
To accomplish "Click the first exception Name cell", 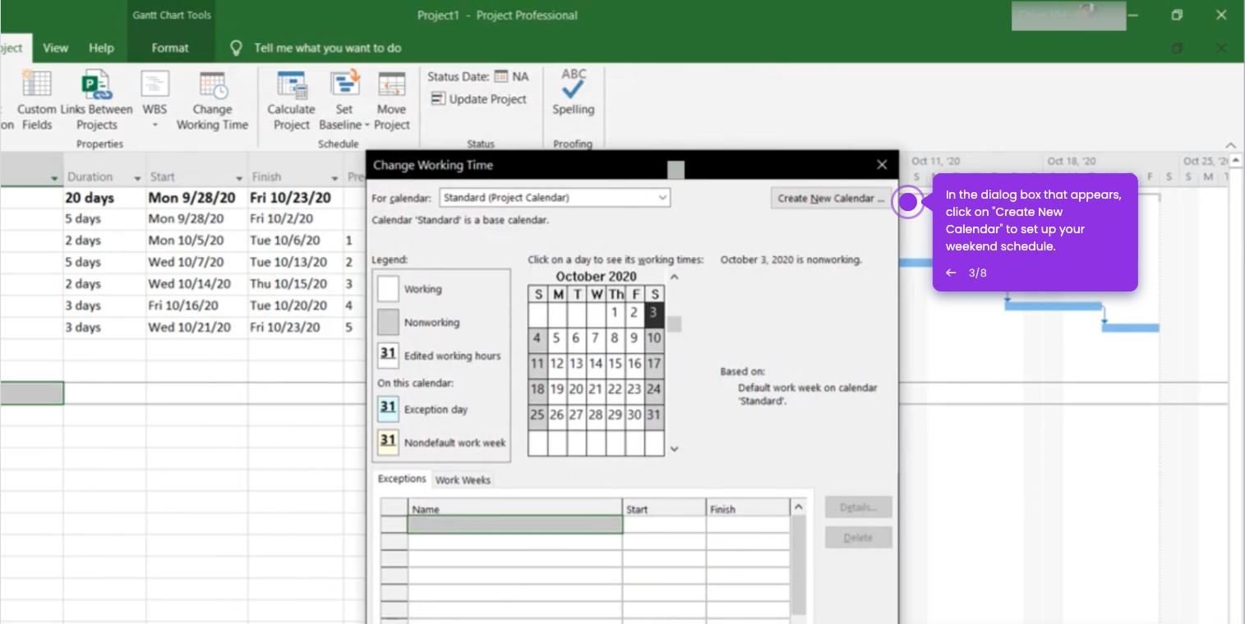I will click(x=515, y=525).
